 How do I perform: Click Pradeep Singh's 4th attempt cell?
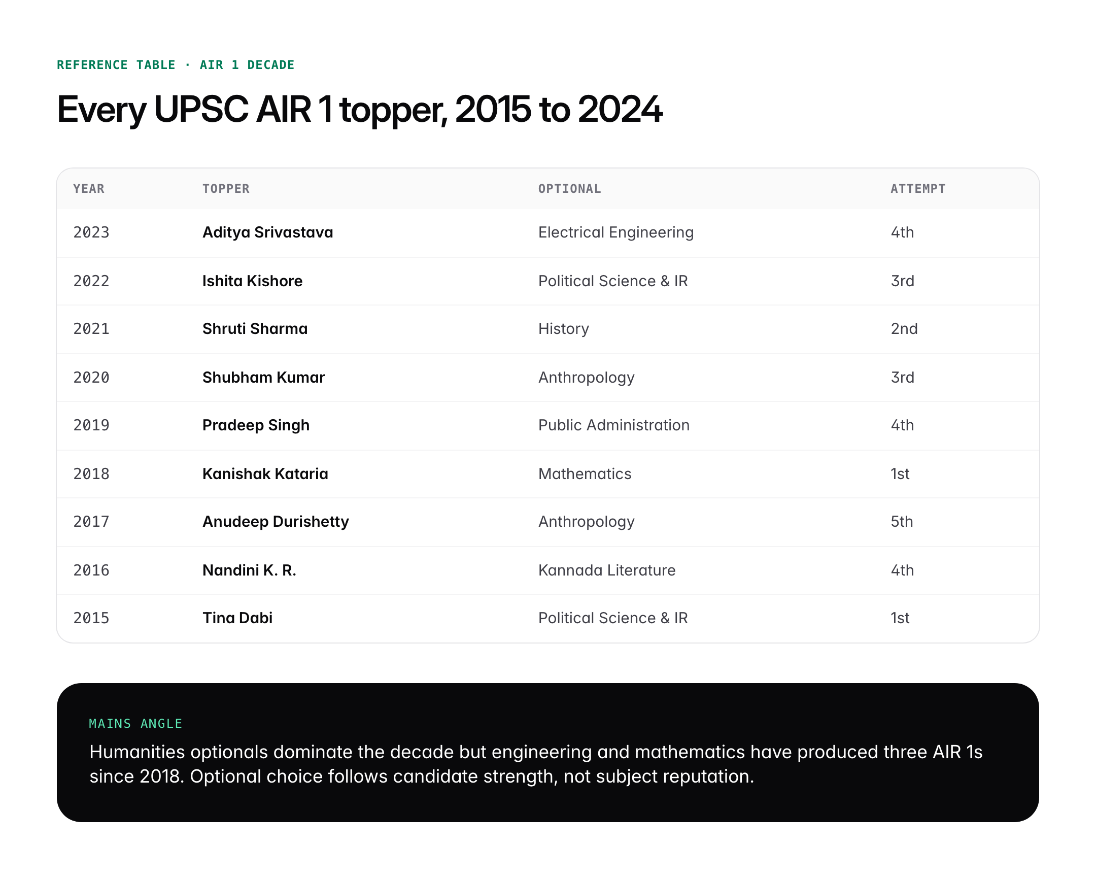[x=902, y=425]
